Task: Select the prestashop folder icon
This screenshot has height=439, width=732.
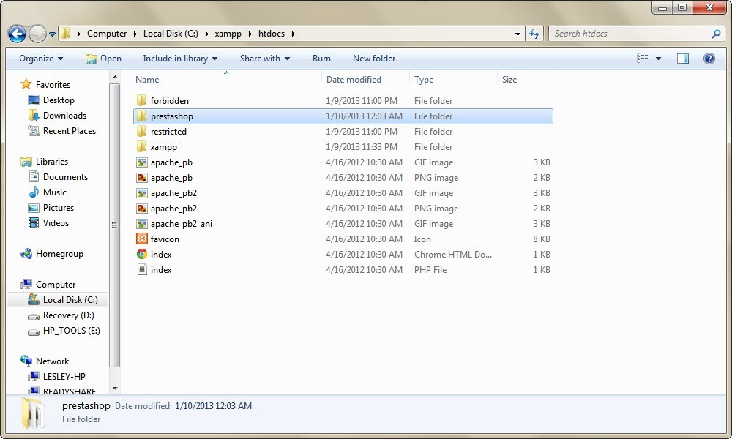Action: pyautogui.click(x=142, y=116)
